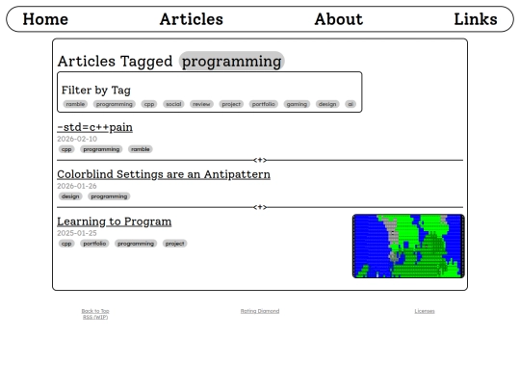Image resolution: width=520 pixels, height=390 pixels.
Task: Click programming tag under Colorblind Settings article
Action: (109, 196)
